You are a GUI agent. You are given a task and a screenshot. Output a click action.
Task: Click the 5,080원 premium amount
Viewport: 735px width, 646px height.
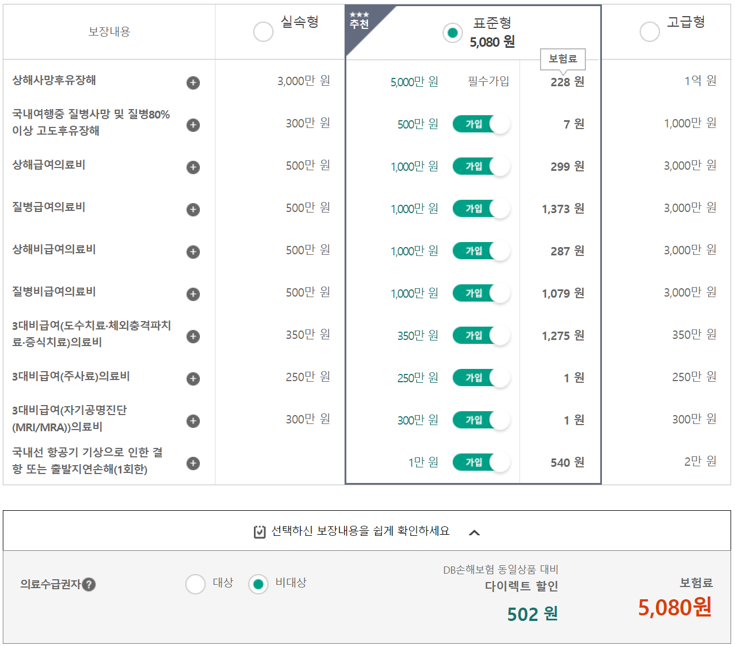675,608
